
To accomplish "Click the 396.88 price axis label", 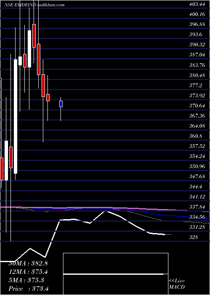I will click(x=197, y=25).
